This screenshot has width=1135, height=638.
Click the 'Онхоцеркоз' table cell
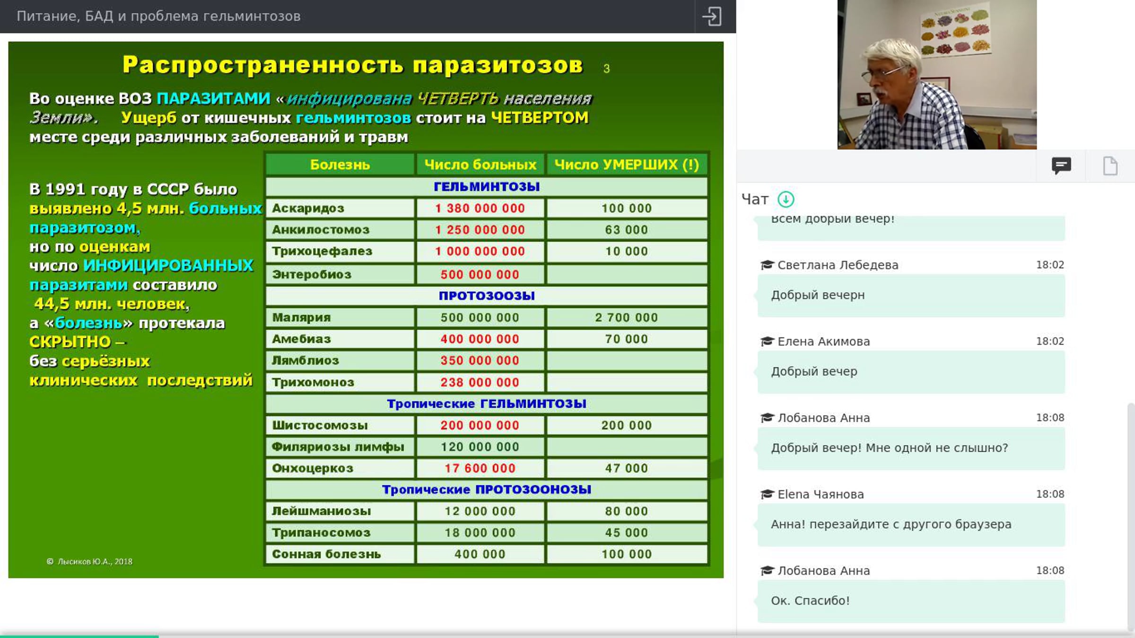tap(340, 469)
